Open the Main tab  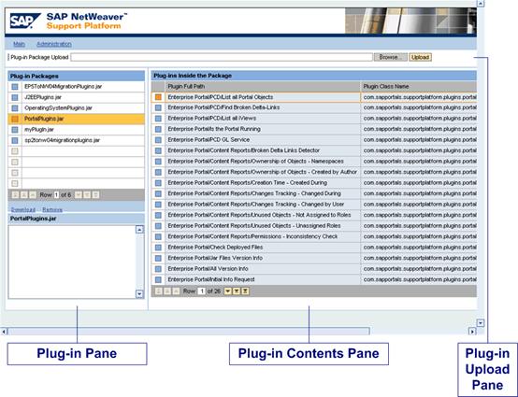(x=19, y=44)
